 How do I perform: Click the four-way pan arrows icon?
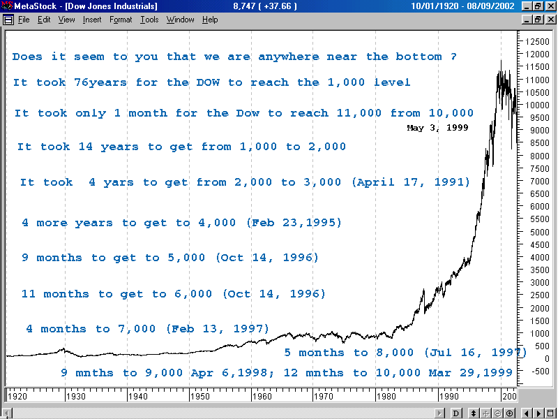(x=485, y=413)
